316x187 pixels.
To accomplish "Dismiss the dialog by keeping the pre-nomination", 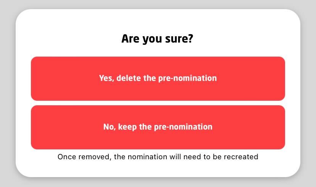I will (158, 127).
